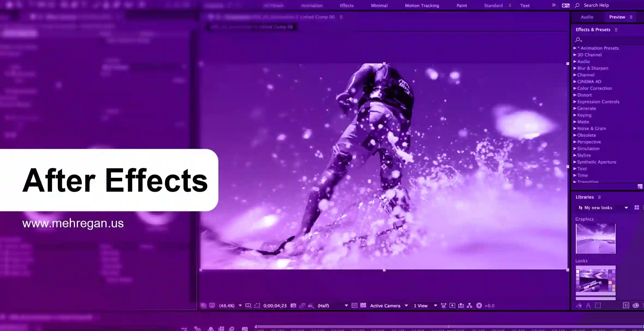Open the Effects & Presets panel menu
Screen dimensions: 644x331
click(616, 30)
